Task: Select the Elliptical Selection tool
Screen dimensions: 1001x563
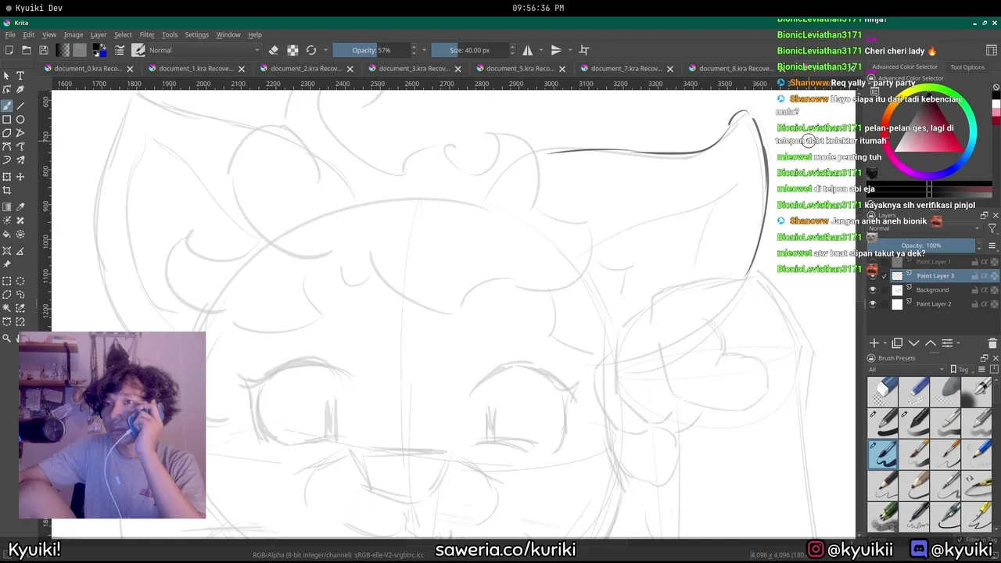Action: point(20,281)
